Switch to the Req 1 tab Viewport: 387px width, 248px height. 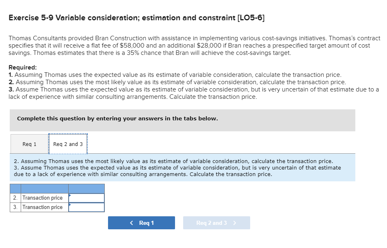pyautogui.click(x=29, y=144)
